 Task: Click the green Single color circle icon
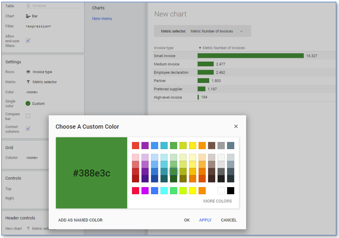click(x=28, y=104)
